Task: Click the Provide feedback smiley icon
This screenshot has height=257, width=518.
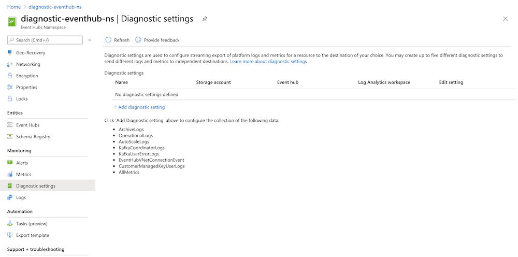Action: [x=138, y=40]
